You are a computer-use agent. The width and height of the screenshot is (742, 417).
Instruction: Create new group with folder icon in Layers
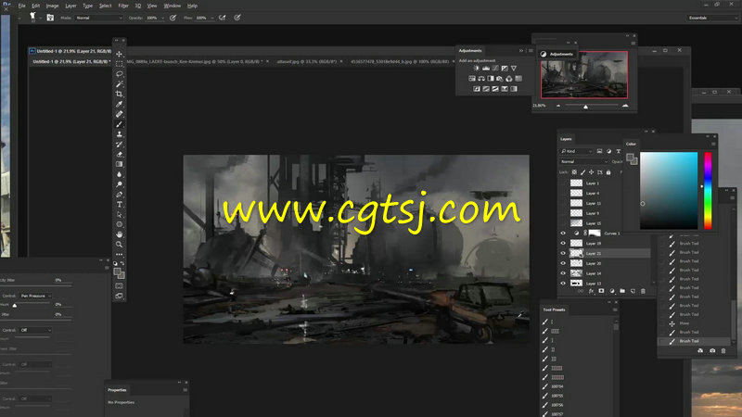622,291
